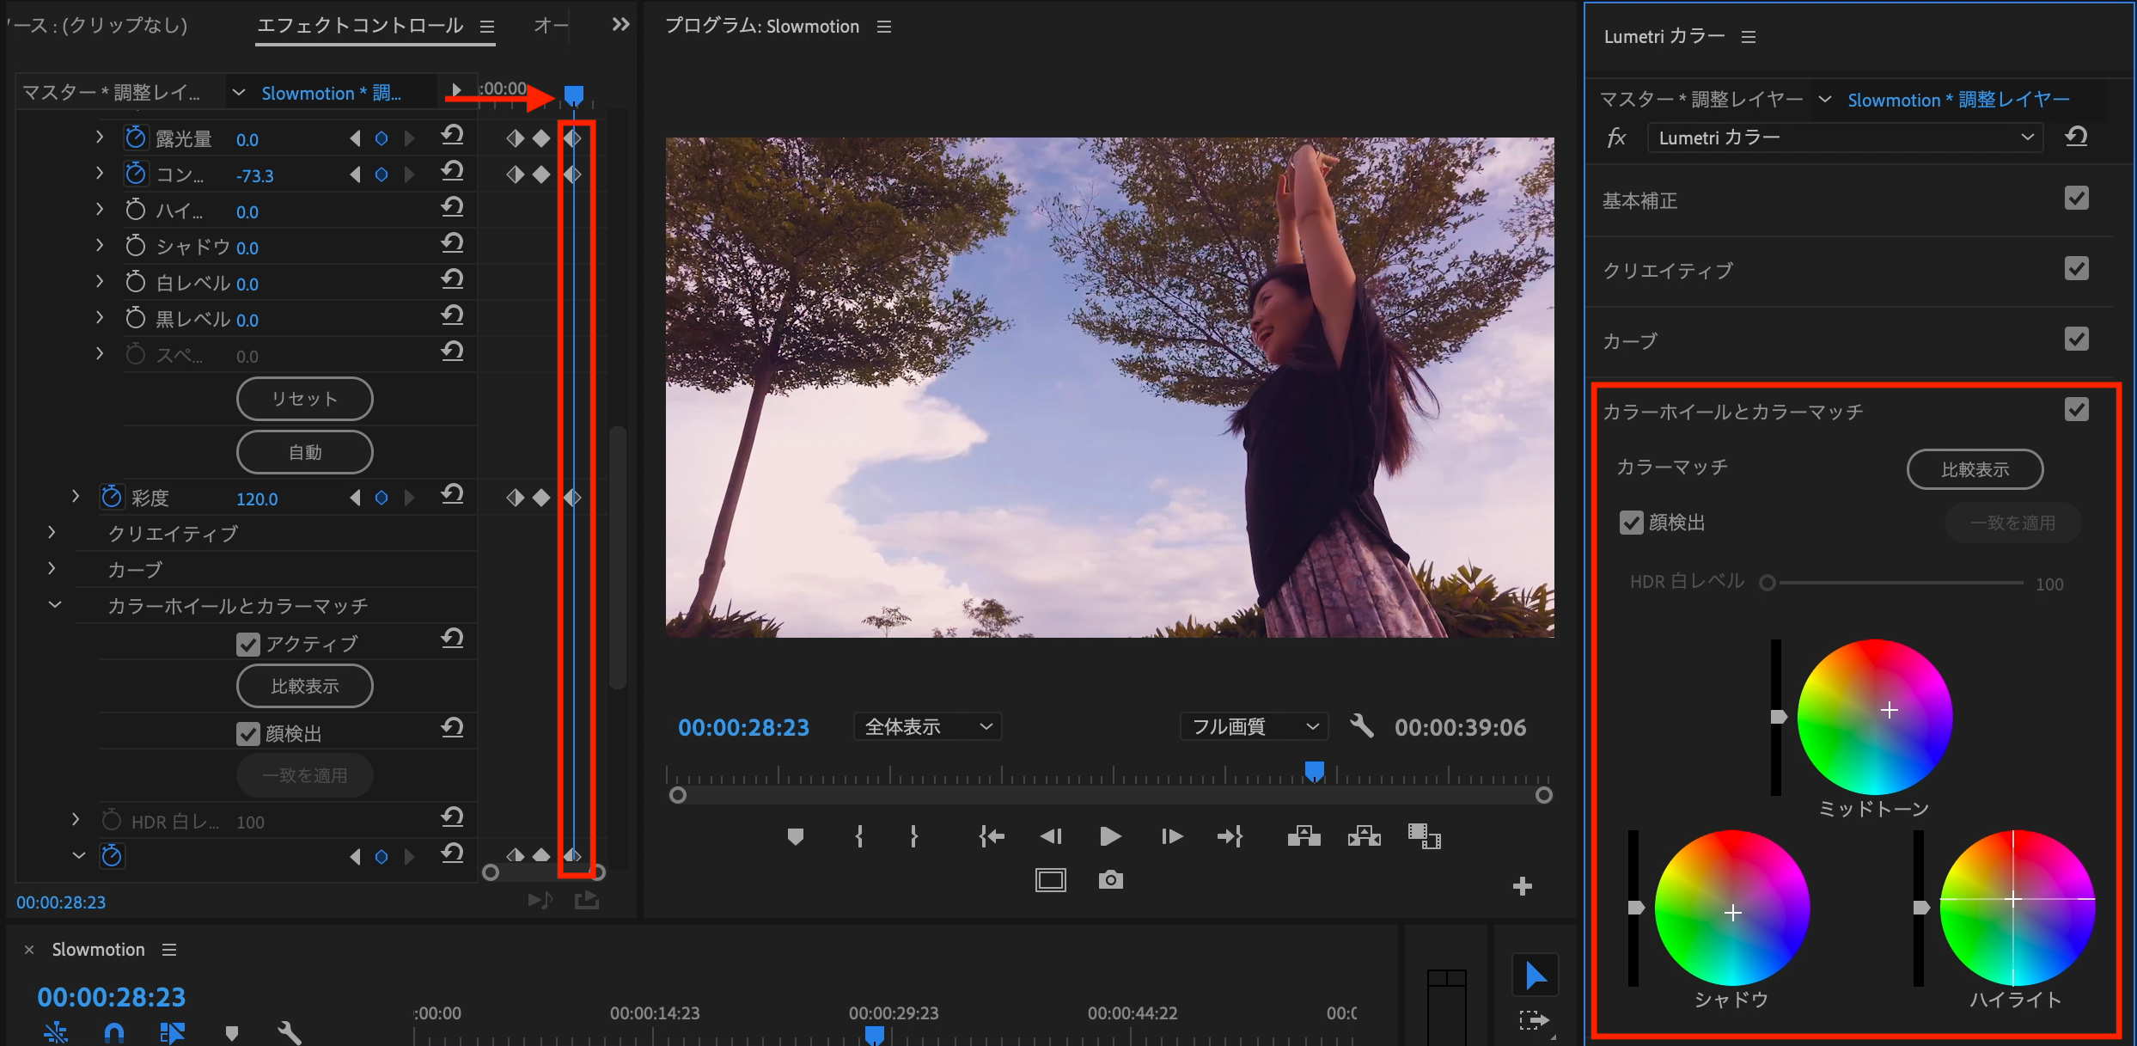Expand the クリエイティブ section in Effect Controls

pyautogui.click(x=52, y=533)
